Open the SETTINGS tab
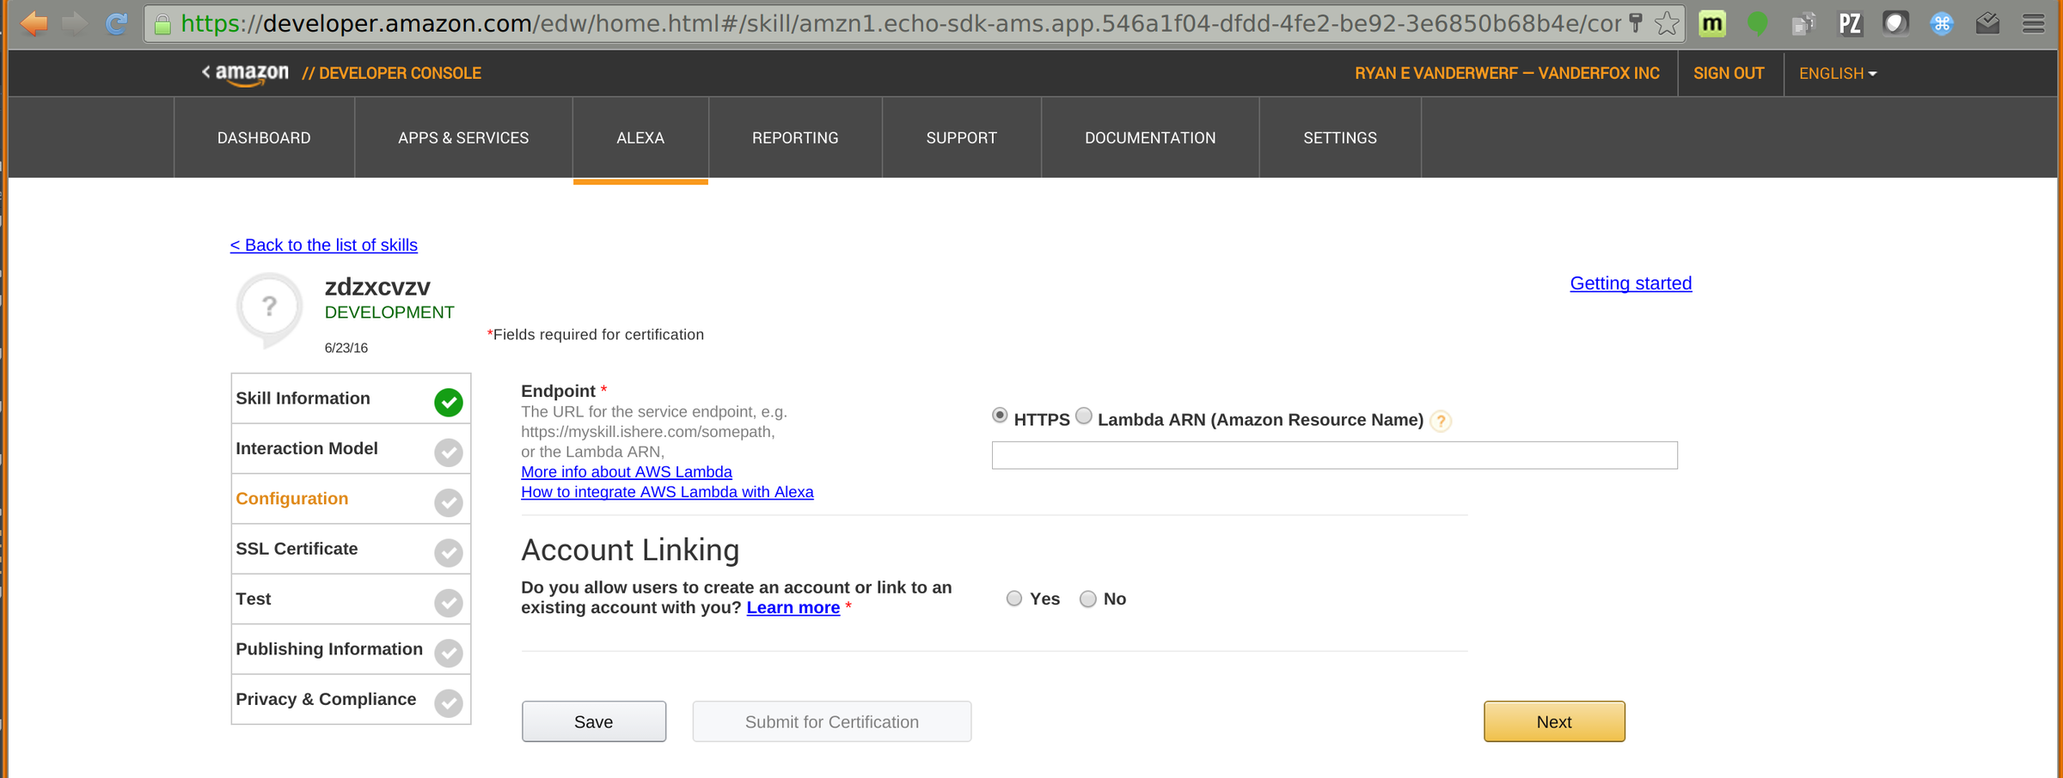This screenshot has height=778, width=2063. [1340, 137]
